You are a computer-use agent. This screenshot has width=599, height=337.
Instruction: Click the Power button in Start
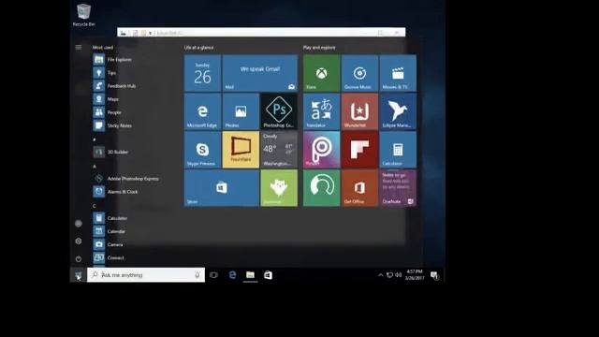point(79,259)
